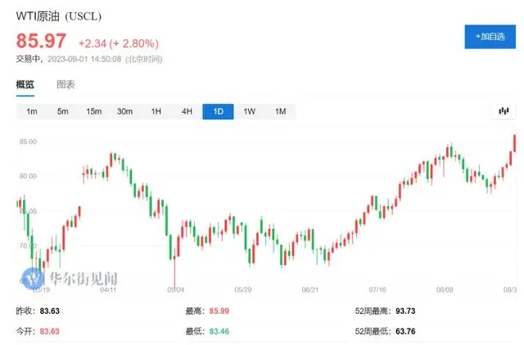The width and height of the screenshot is (524, 345).
Task: Click the 07/16 date marker on axis
Action: pyautogui.click(x=378, y=289)
